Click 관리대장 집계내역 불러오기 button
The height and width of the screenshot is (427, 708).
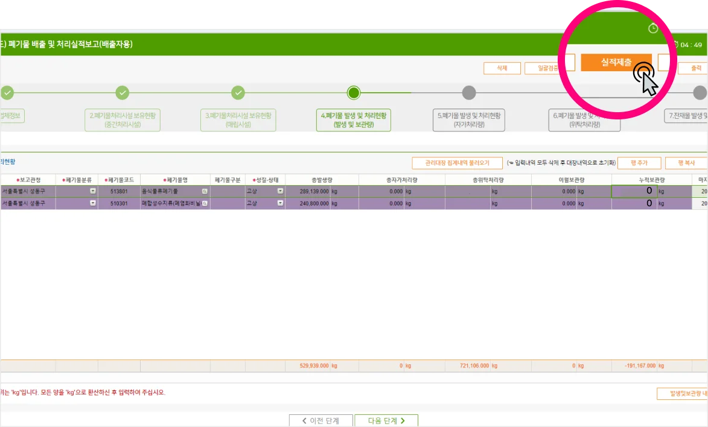point(457,163)
